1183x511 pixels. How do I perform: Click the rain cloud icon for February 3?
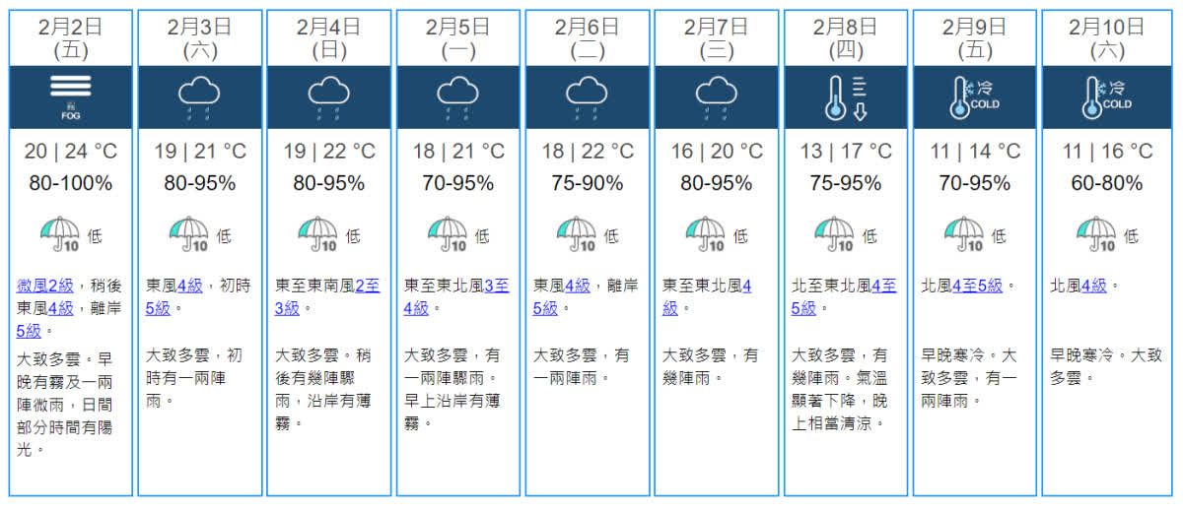198,96
